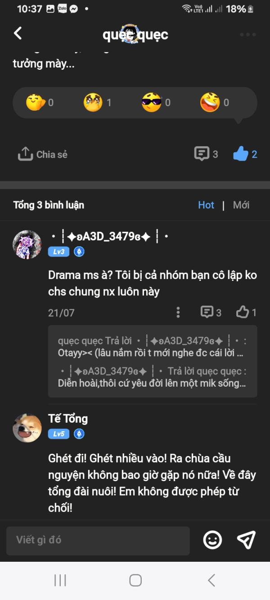Open the three-dot menu in header
Viewport: 270px width, 600px height.
247,35
